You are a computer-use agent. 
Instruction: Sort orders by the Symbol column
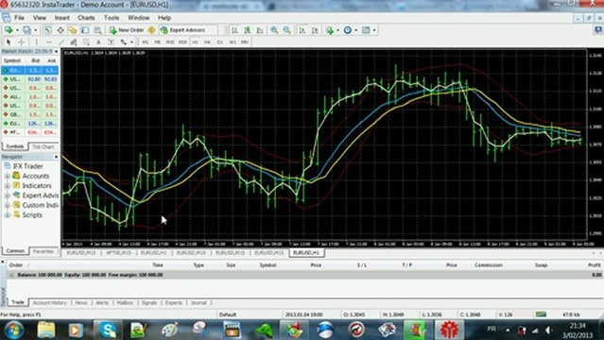[x=267, y=264]
